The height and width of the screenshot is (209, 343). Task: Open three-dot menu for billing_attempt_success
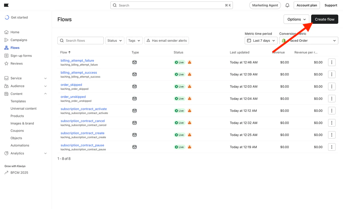click(332, 74)
